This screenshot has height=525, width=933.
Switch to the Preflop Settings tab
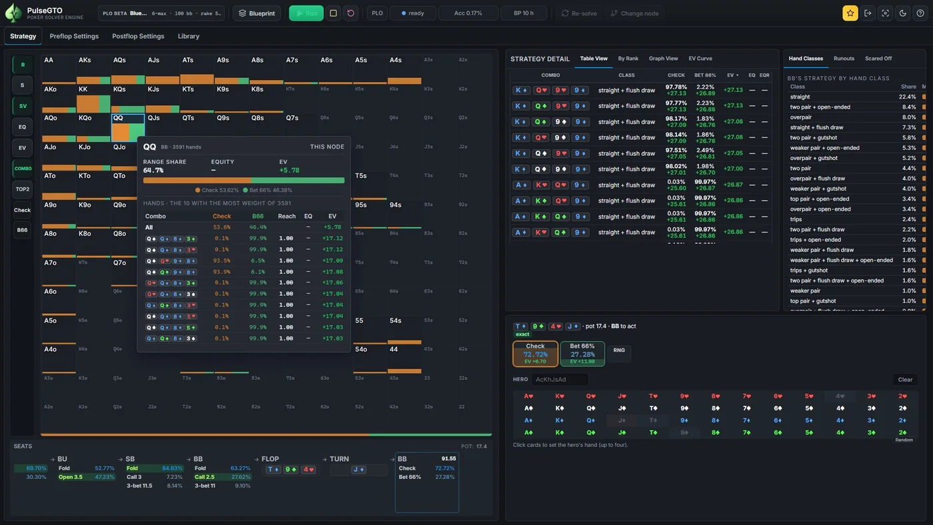click(74, 36)
